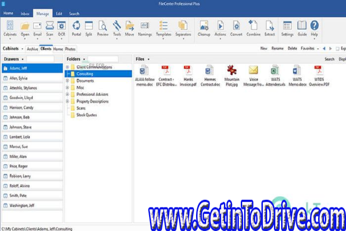Switch to the Search ribbon tab

pos(74,13)
